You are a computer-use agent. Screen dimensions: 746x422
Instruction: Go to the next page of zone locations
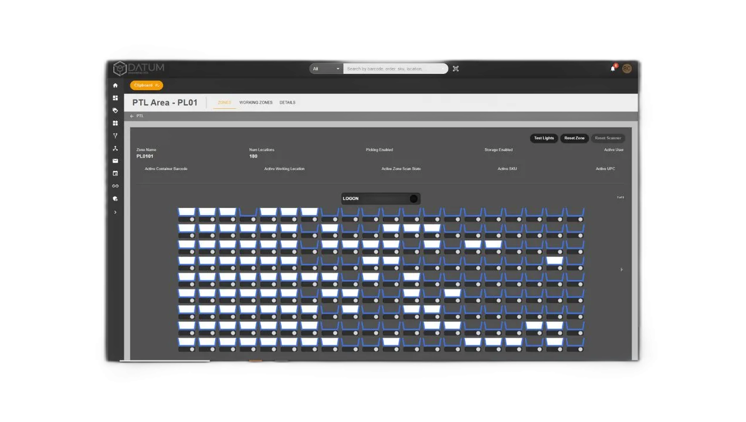coord(622,270)
